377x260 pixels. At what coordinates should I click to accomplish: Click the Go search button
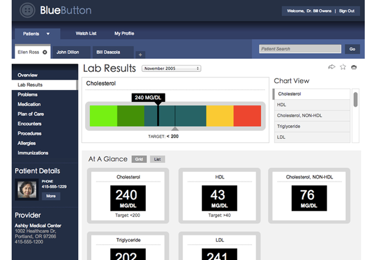(352, 49)
